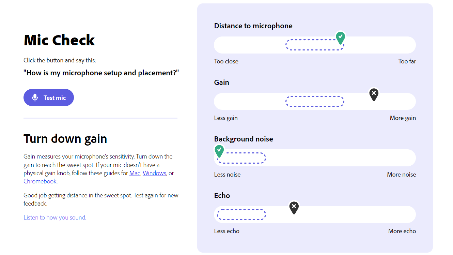Image resolution: width=453 pixels, height=255 pixels.
Task: Click the dashed sweet spot on Gain slider
Action: [315, 102]
